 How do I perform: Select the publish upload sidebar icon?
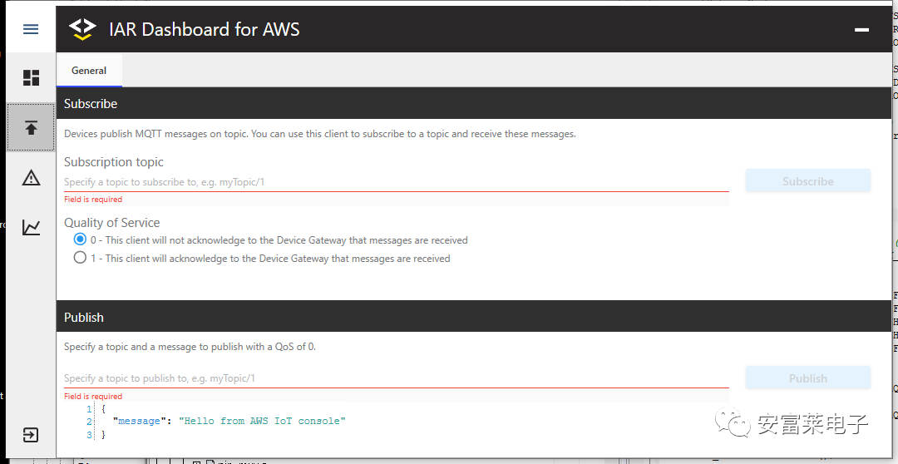pyautogui.click(x=31, y=128)
